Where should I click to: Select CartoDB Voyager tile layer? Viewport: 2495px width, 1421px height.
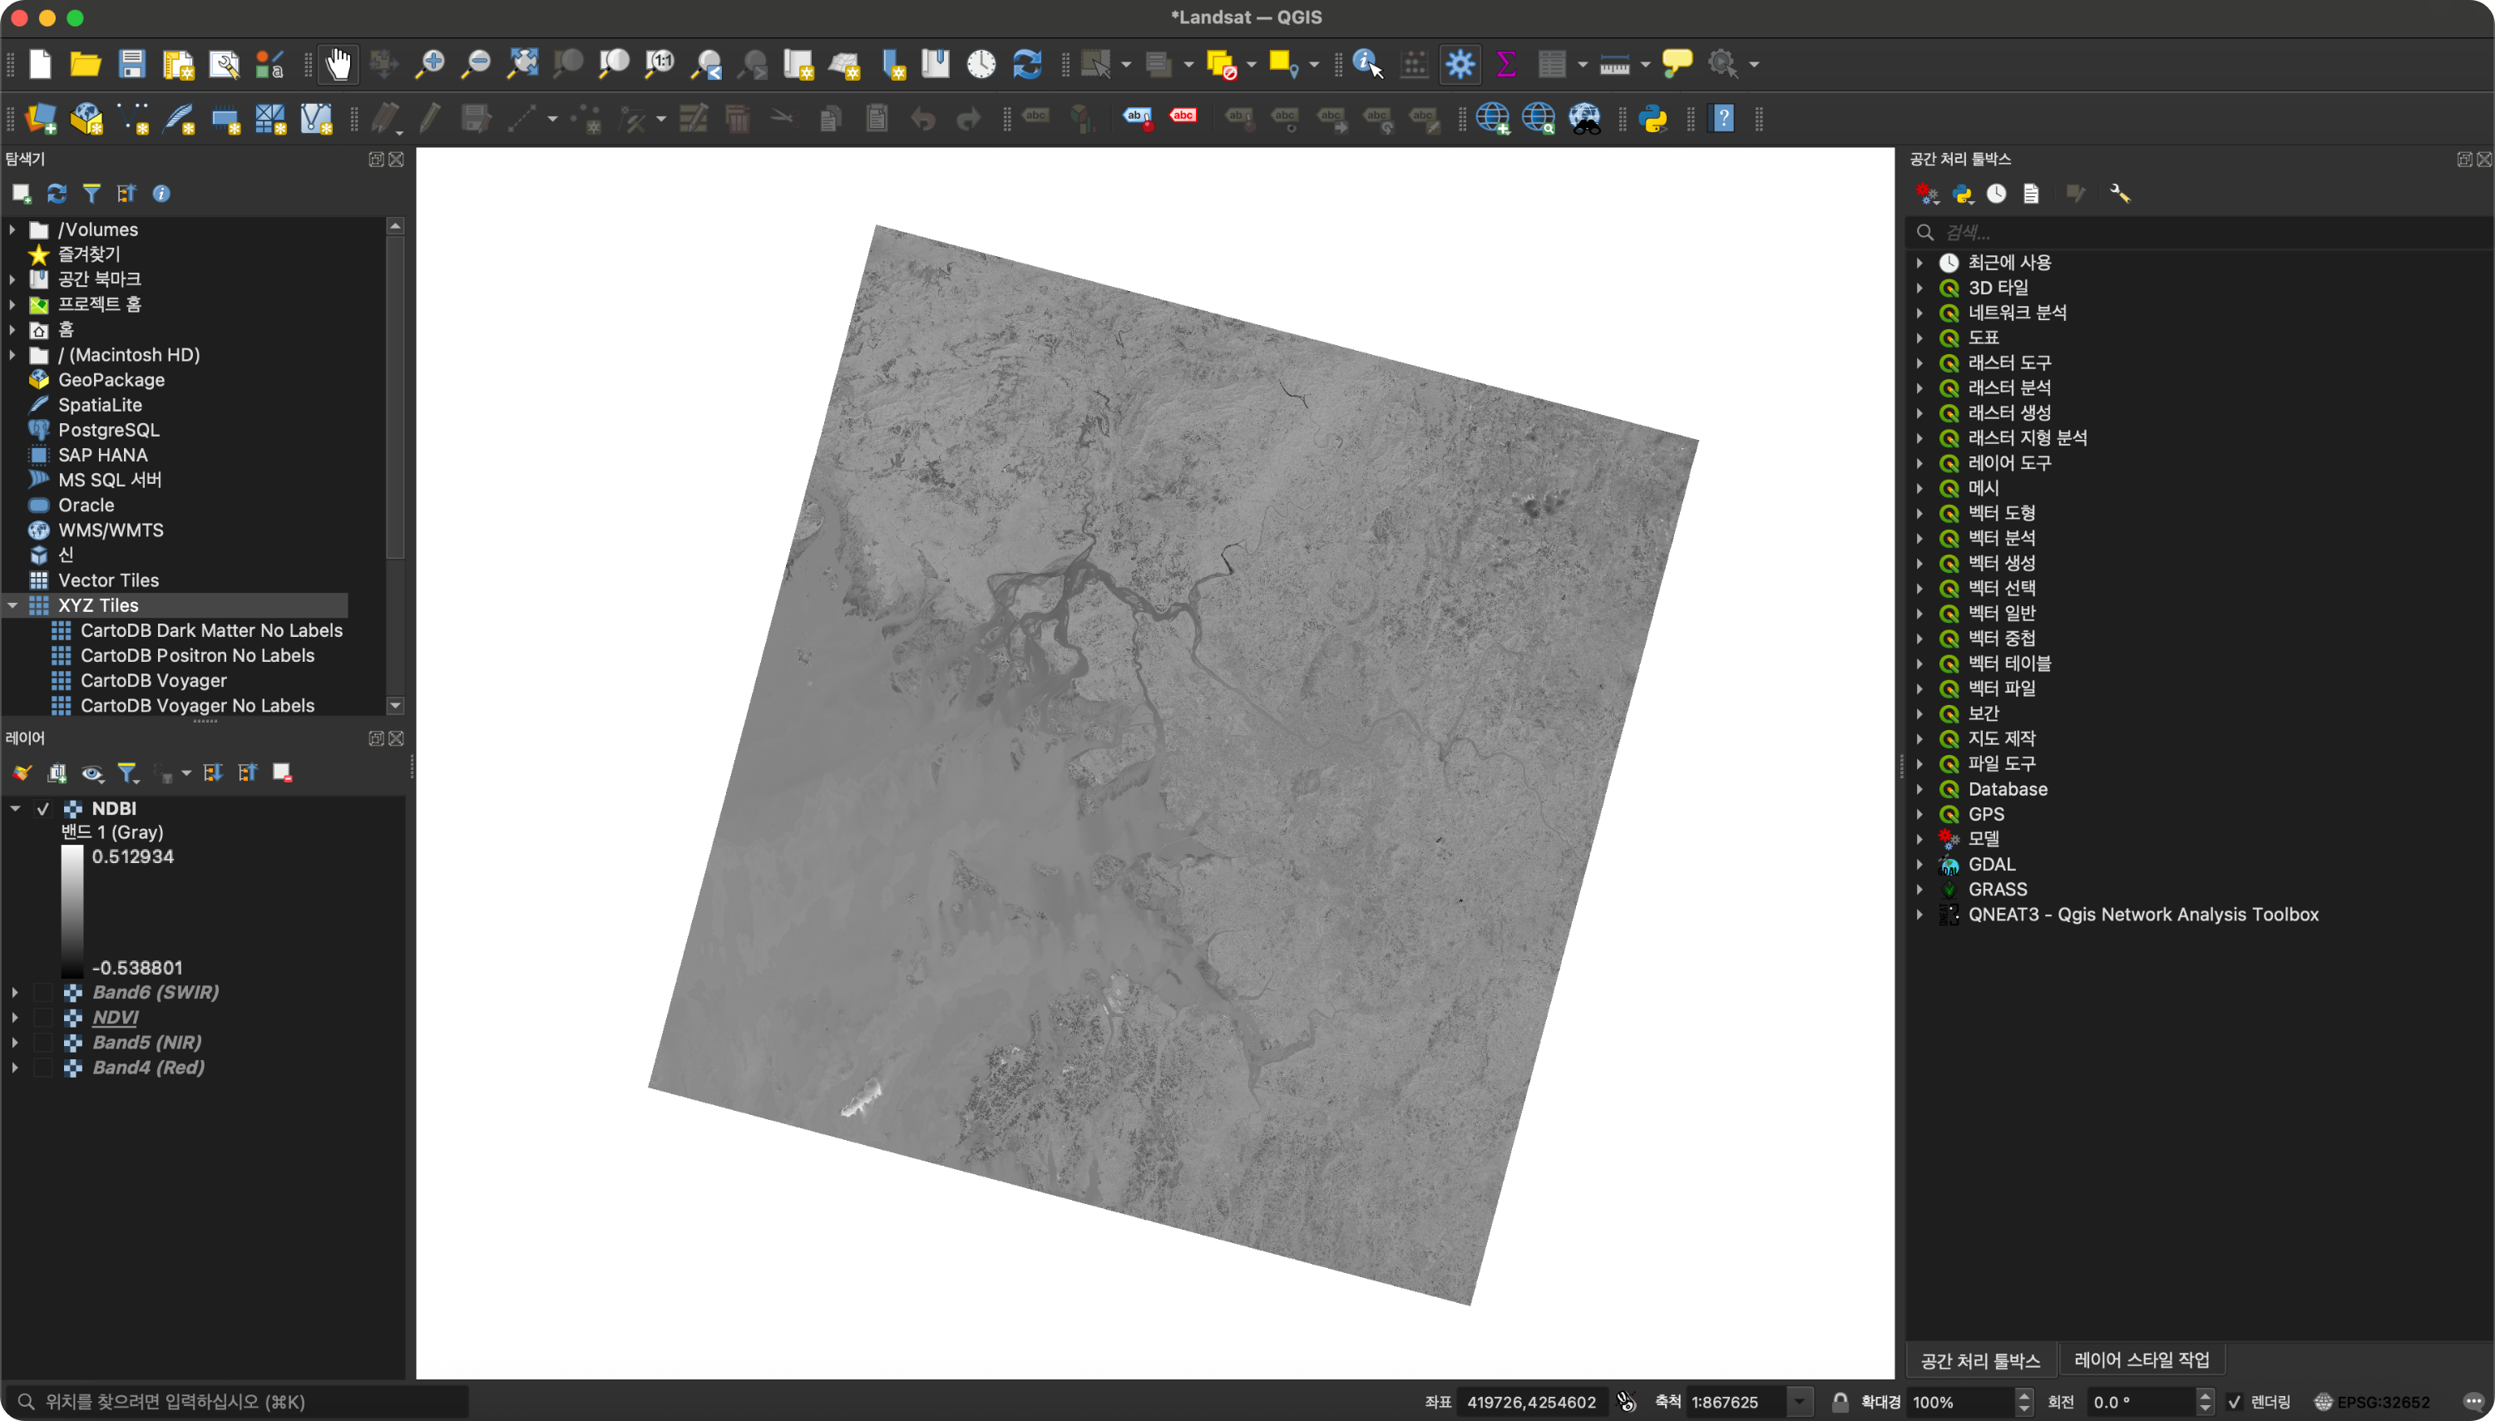[x=153, y=680]
